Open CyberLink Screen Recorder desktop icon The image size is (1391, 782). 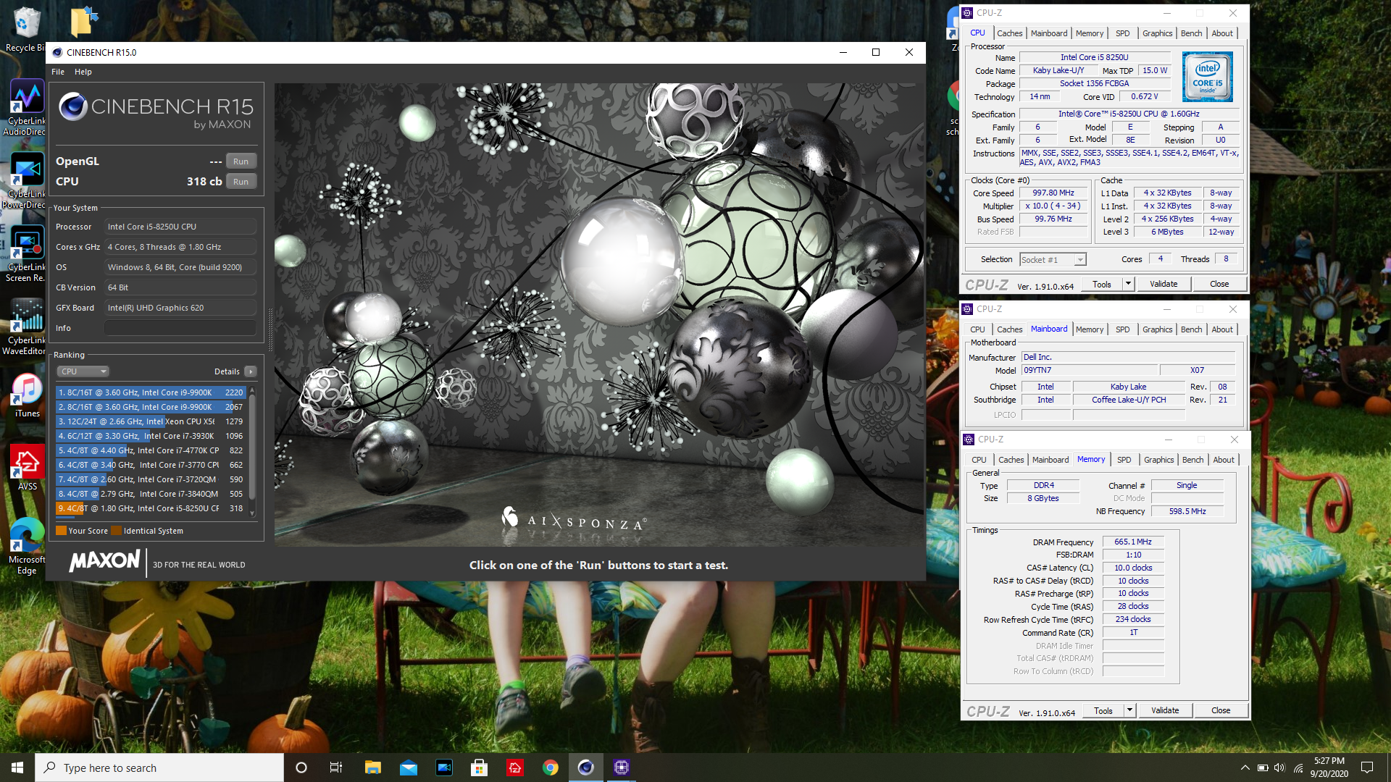click(x=25, y=253)
